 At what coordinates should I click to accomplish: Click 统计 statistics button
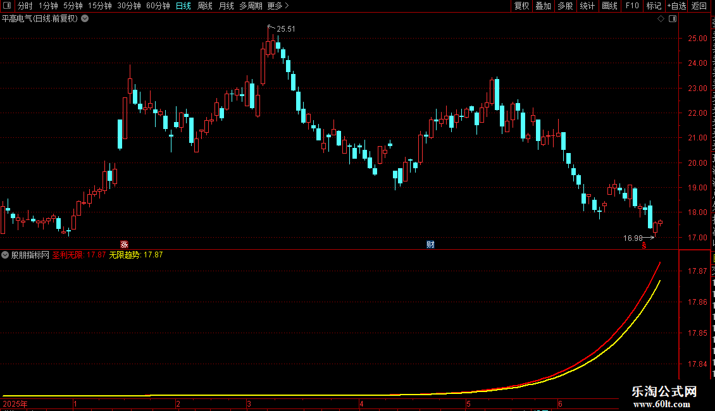(587, 6)
